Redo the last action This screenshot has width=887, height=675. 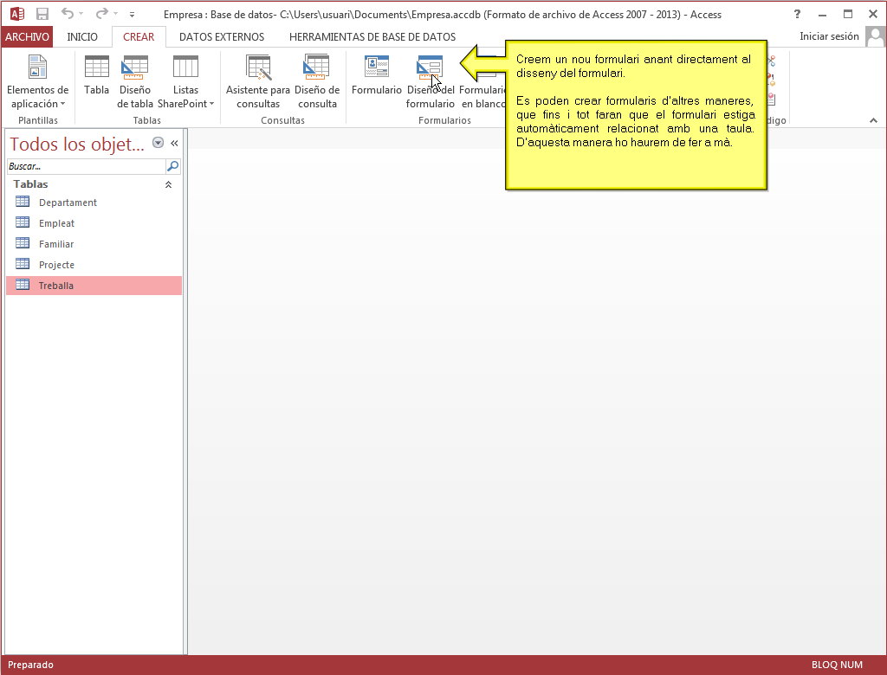point(102,14)
